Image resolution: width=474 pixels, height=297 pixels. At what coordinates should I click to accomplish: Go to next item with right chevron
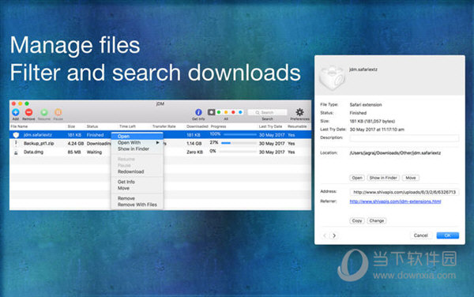click(334, 235)
